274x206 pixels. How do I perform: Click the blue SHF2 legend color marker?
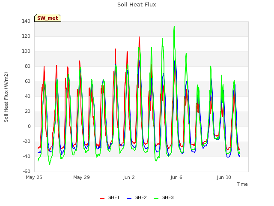(129, 198)
